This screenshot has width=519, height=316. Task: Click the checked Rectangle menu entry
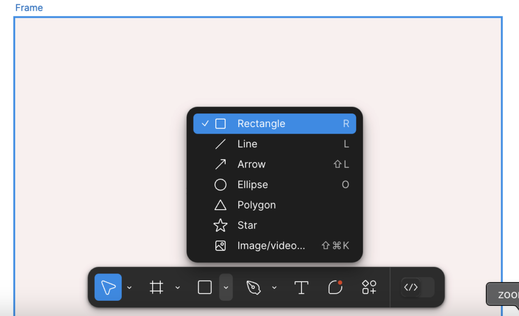click(275, 124)
